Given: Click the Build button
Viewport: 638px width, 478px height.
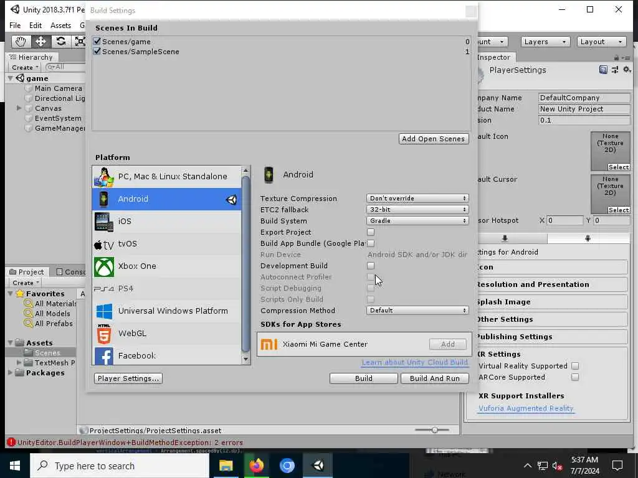Looking at the screenshot, I should click(x=363, y=378).
